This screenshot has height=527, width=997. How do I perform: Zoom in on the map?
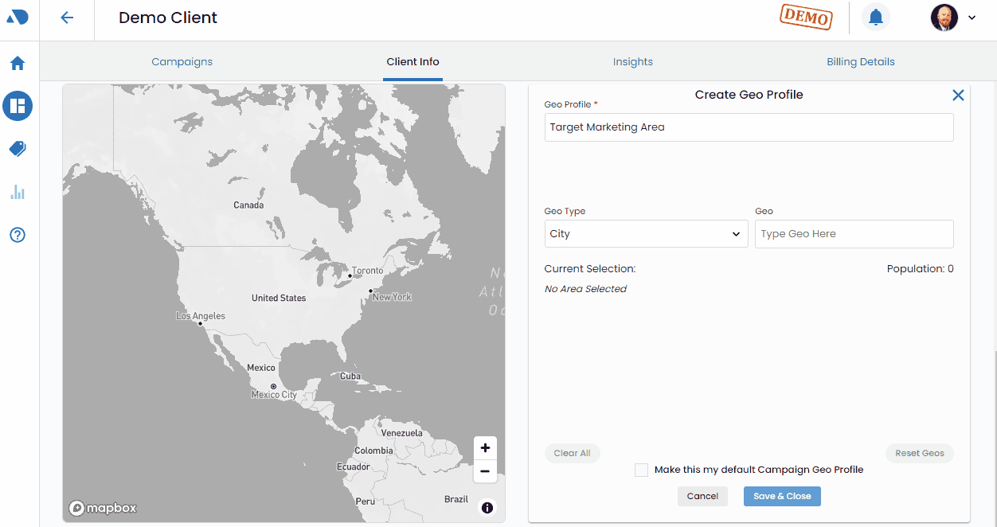(x=485, y=448)
